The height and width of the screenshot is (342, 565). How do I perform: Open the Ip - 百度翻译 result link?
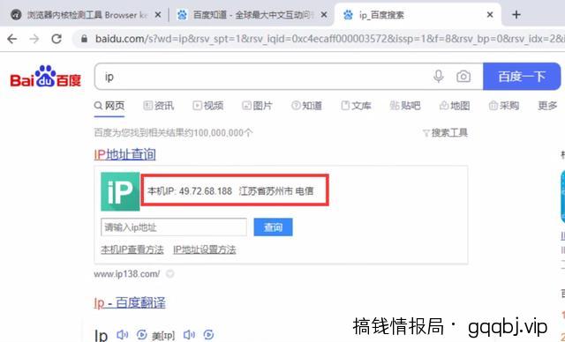tap(130, 303)
